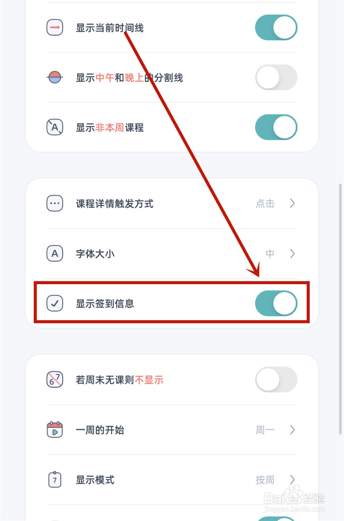
Task: Open 一周的开始 chevron arrow
Action: coord(292,430)
